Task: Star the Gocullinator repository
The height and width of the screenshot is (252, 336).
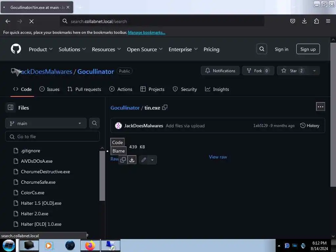Action: point(293,71)
